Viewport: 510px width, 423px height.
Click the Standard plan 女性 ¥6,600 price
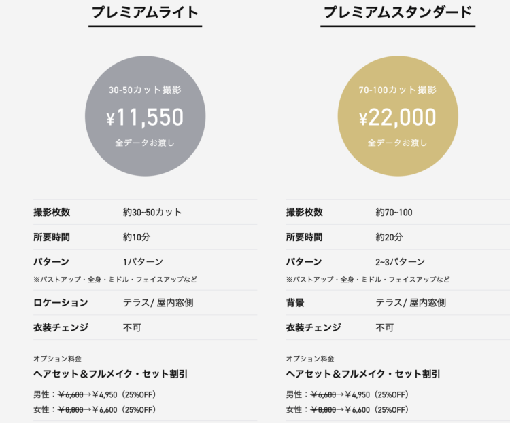point(358,410)
